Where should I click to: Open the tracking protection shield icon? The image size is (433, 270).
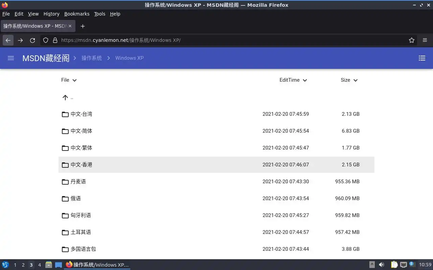click(46, 40)
